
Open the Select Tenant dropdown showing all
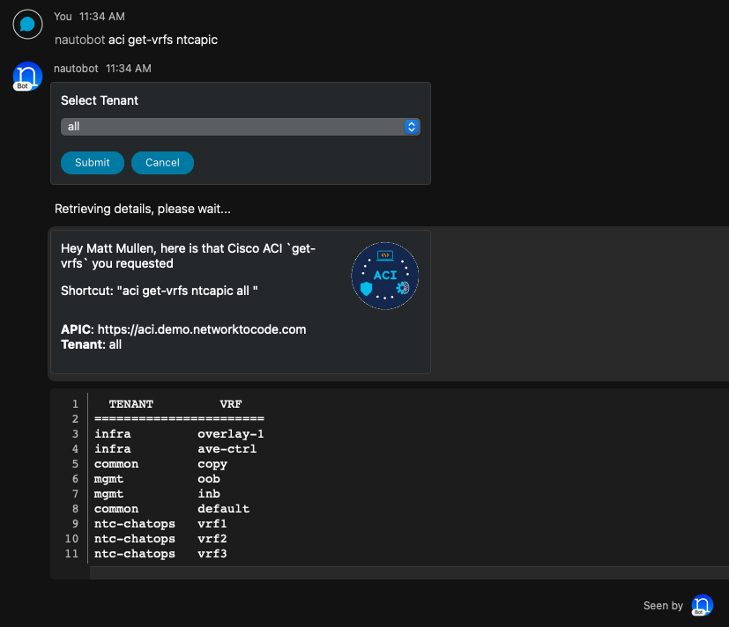pyautogui.click(x=241, y=127)
